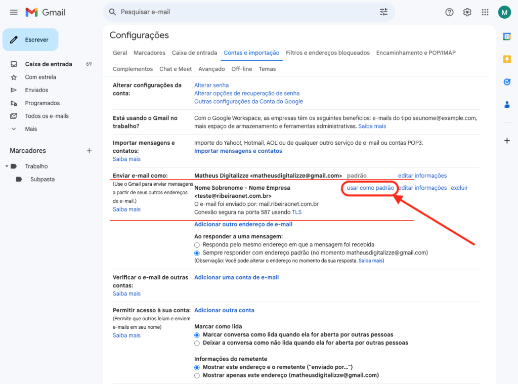This screenshot has height=384, width=518.
Task: Open the Google apps grid icon
Action: pos(485,12)
